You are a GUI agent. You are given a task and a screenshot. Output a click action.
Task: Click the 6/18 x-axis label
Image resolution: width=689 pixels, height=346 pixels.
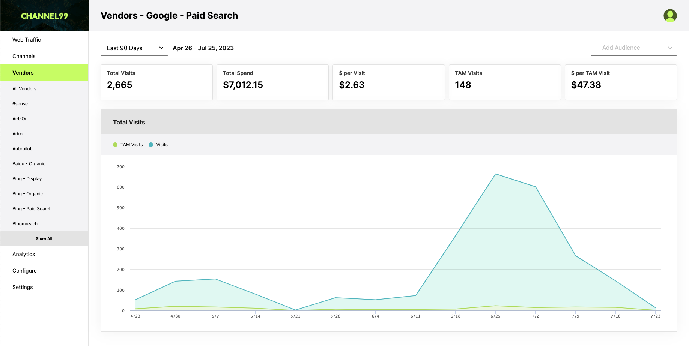(x=456, y=316)
